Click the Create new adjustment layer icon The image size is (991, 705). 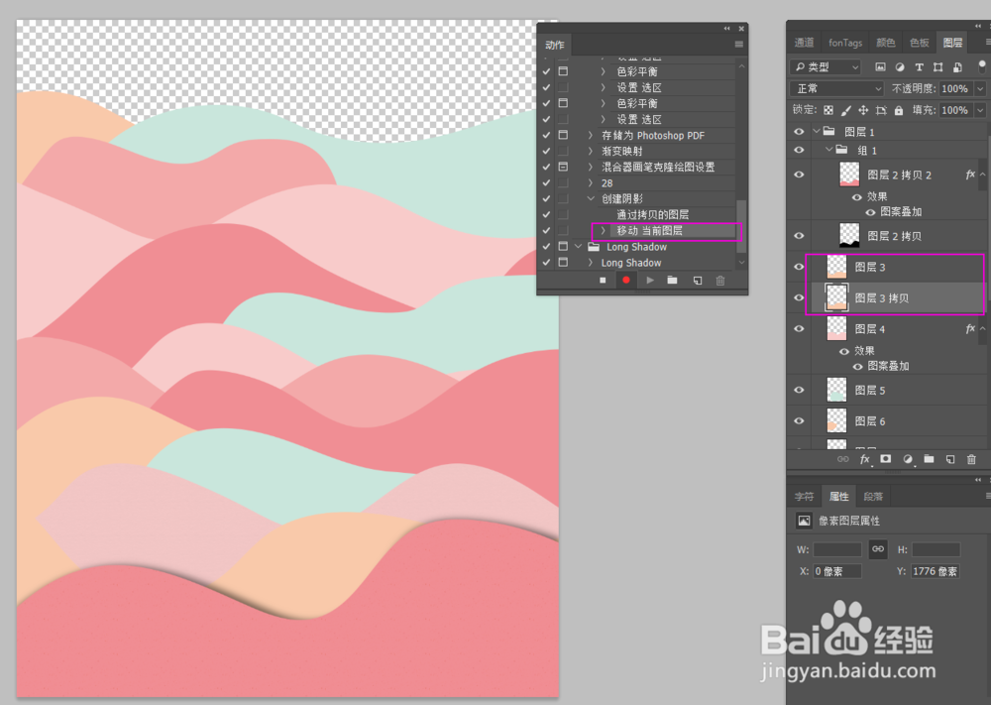coord(905,459)
